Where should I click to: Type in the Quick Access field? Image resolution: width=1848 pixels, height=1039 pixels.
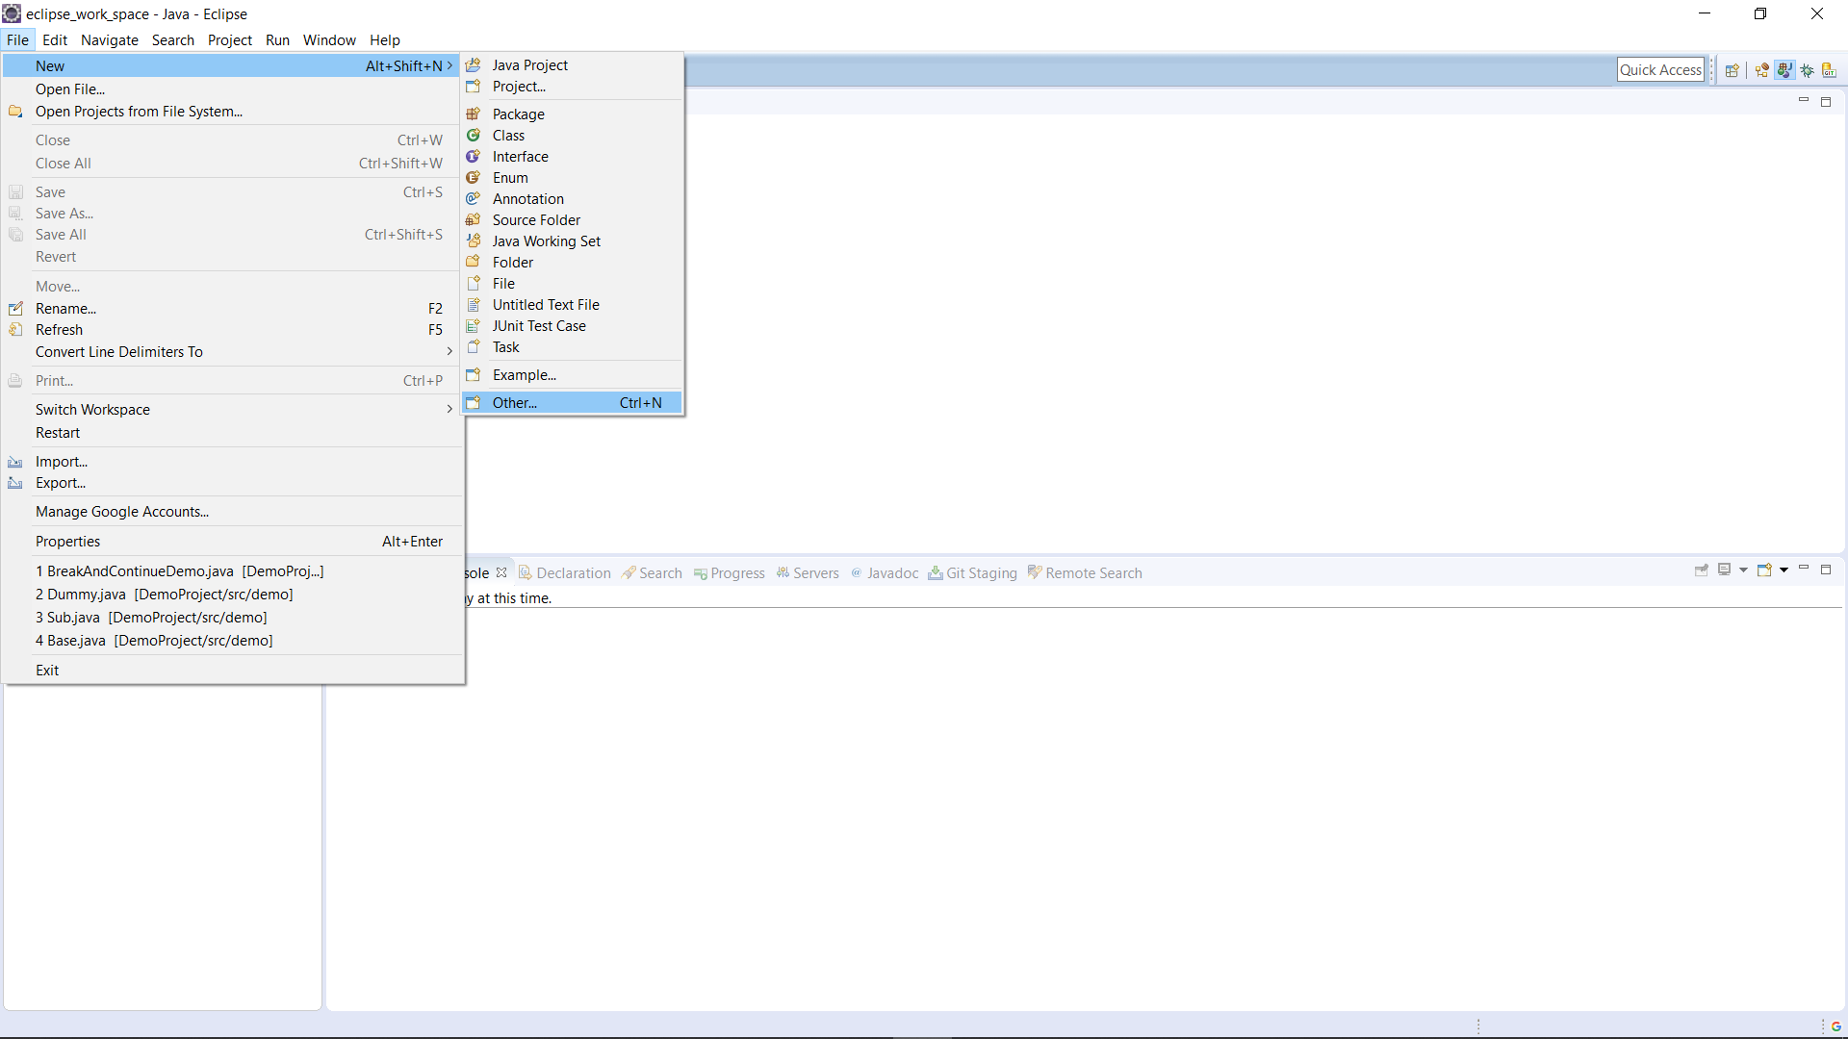[x=1659, y=70]
